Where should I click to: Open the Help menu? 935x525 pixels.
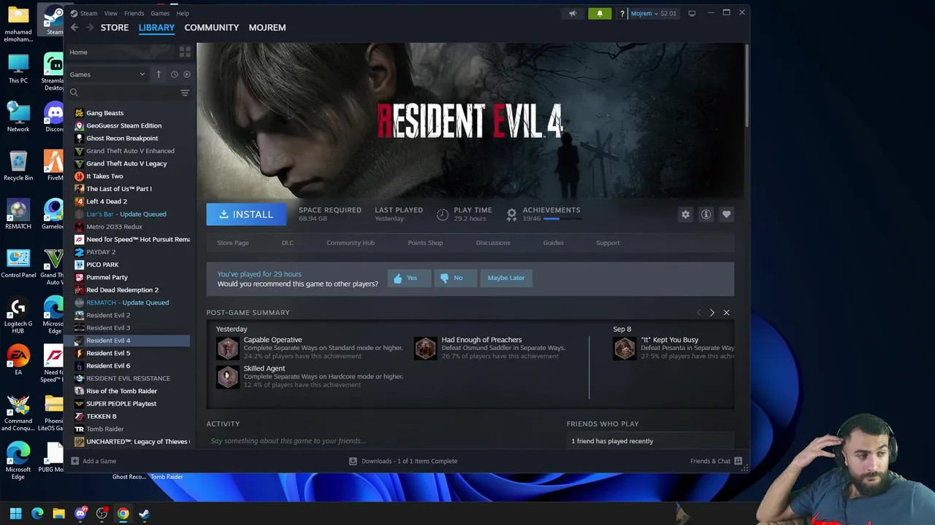183,13
